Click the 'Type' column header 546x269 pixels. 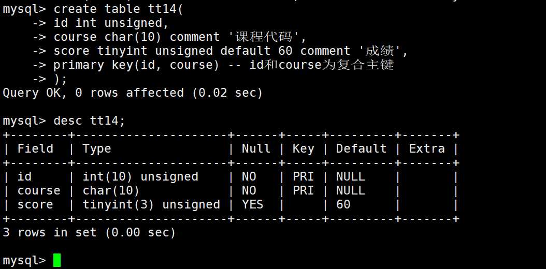pos(97,149)
